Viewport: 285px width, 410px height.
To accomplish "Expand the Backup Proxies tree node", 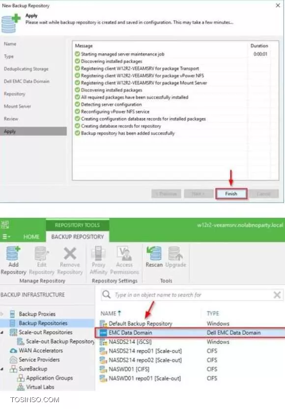I will [x=2, y=314].
